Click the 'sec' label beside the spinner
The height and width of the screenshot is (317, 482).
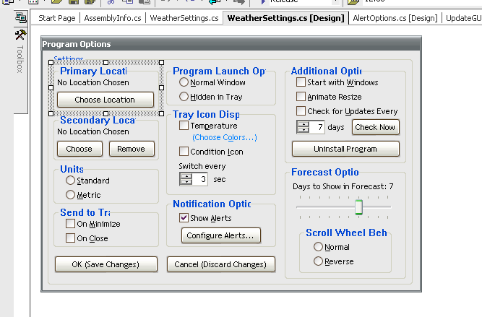220,179
